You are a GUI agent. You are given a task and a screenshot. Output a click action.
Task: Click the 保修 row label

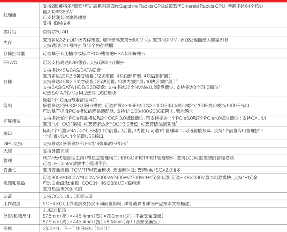pos(8,228)
